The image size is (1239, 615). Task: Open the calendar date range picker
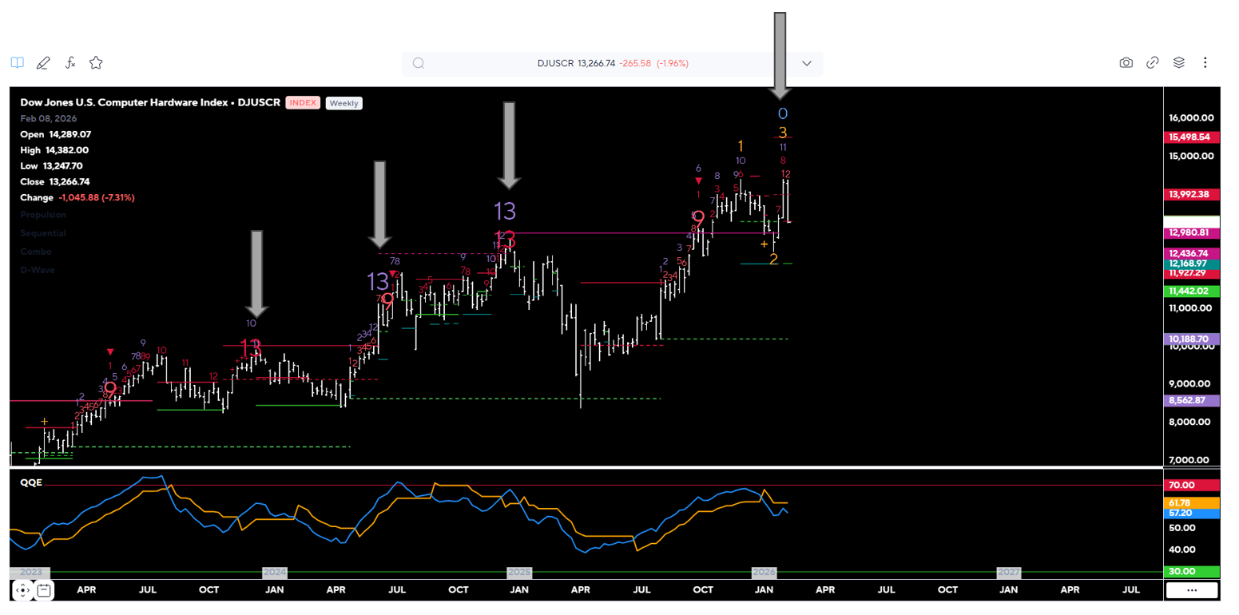(x=45, y=590)
